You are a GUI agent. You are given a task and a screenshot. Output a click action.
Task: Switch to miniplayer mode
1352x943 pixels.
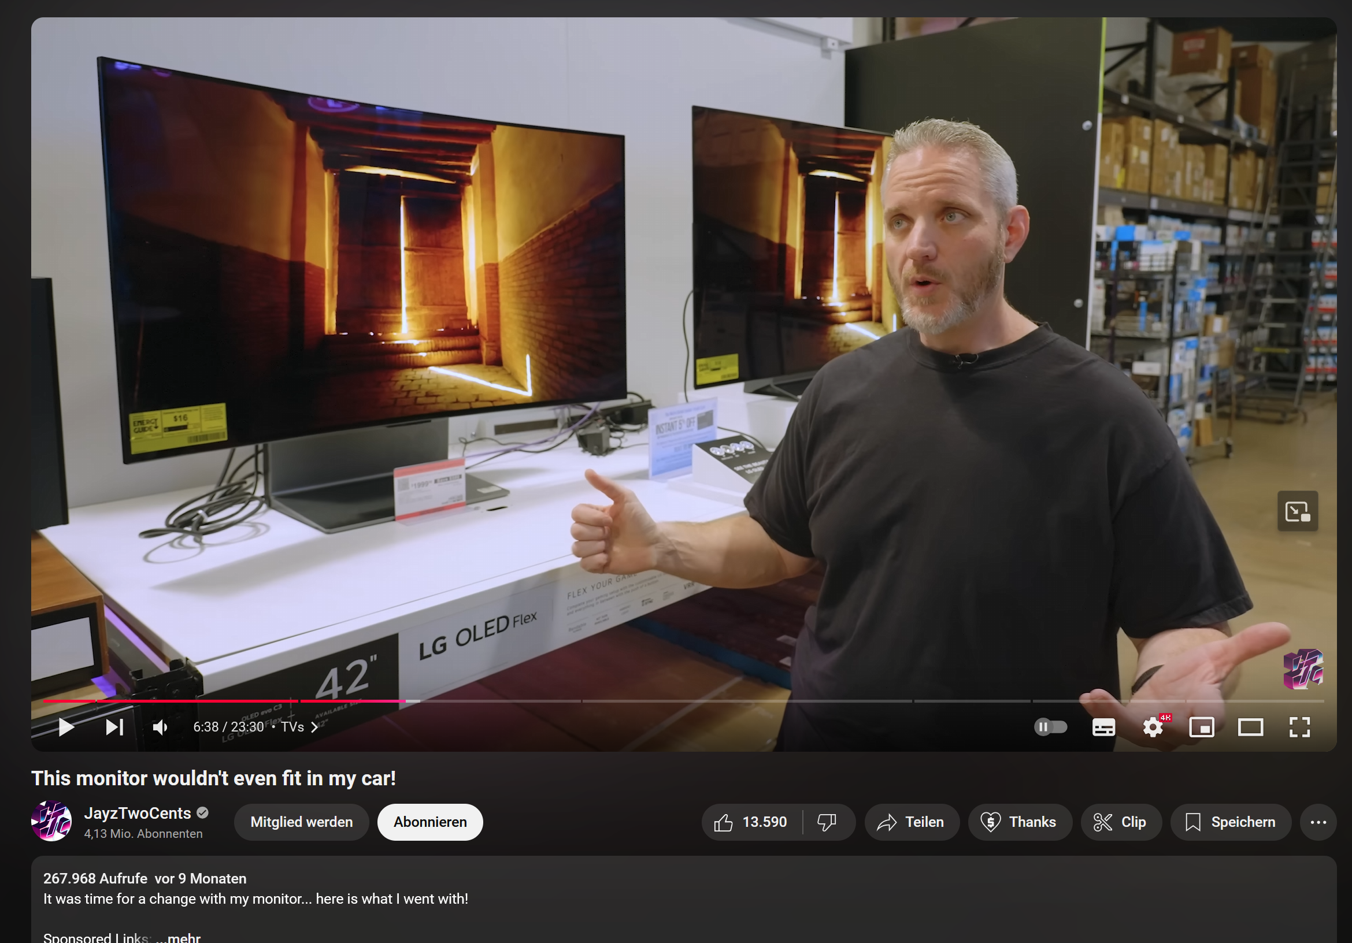coord(1201,727)
